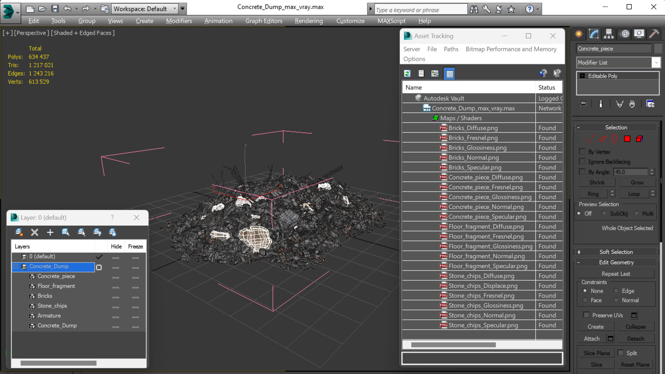The height and width of the screenshot is (374, 665).
Task: Undo the last action in toolbar
Action: (68, 9)
